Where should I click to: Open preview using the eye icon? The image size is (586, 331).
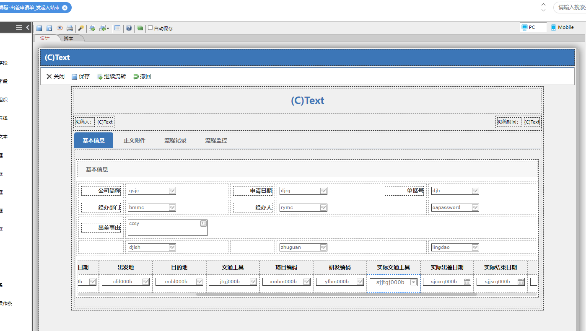point(60,28)
